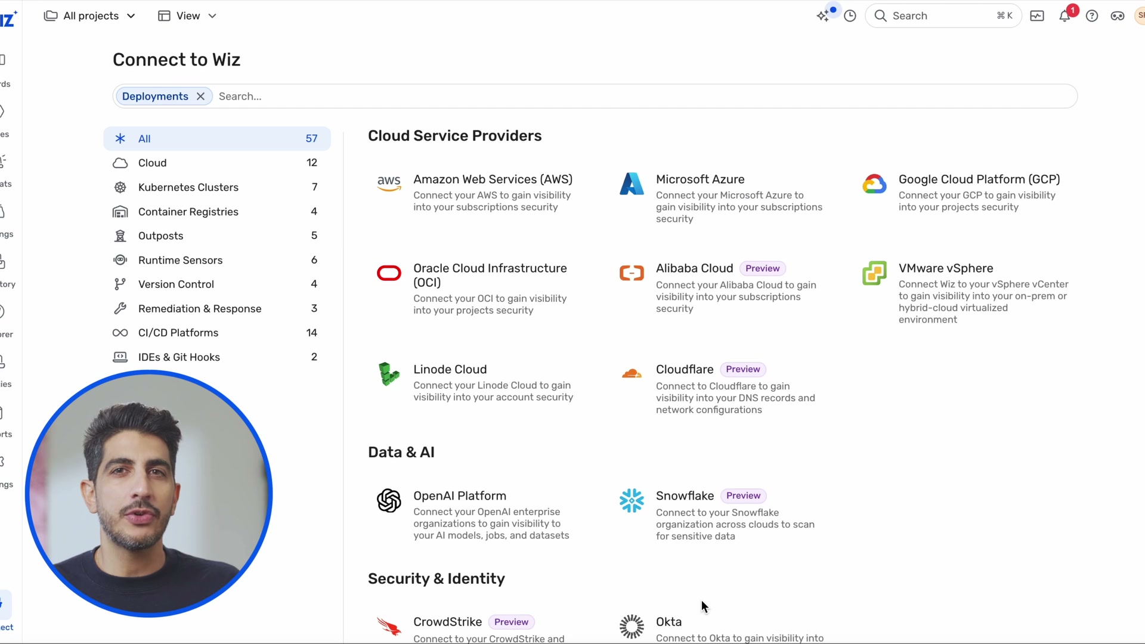Click the AI assistant sparkle icon

pos(824,16)
